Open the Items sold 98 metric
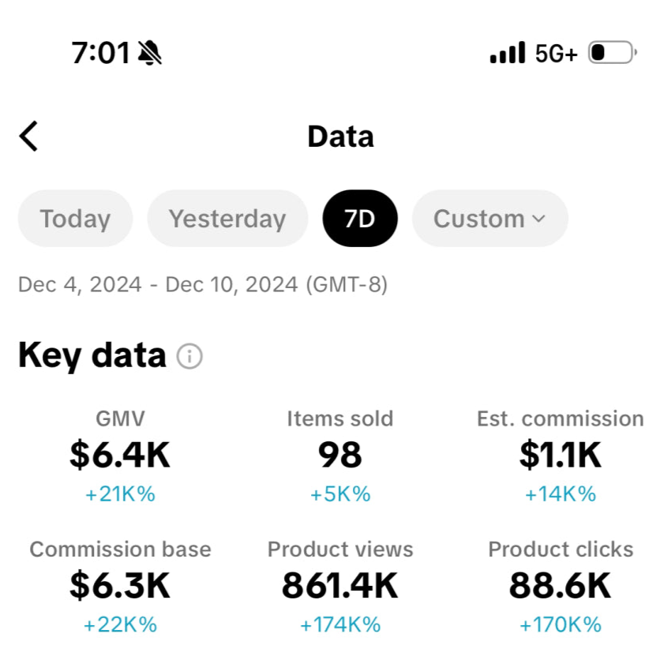660x660 pixels. tap(340, 456)
